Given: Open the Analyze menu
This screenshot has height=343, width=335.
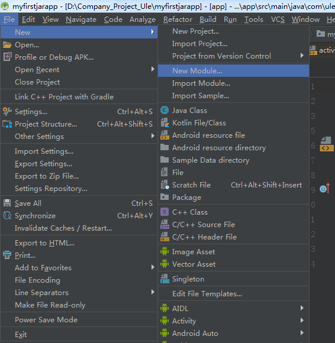Looking at the screenshot, I should coord(143,20).
